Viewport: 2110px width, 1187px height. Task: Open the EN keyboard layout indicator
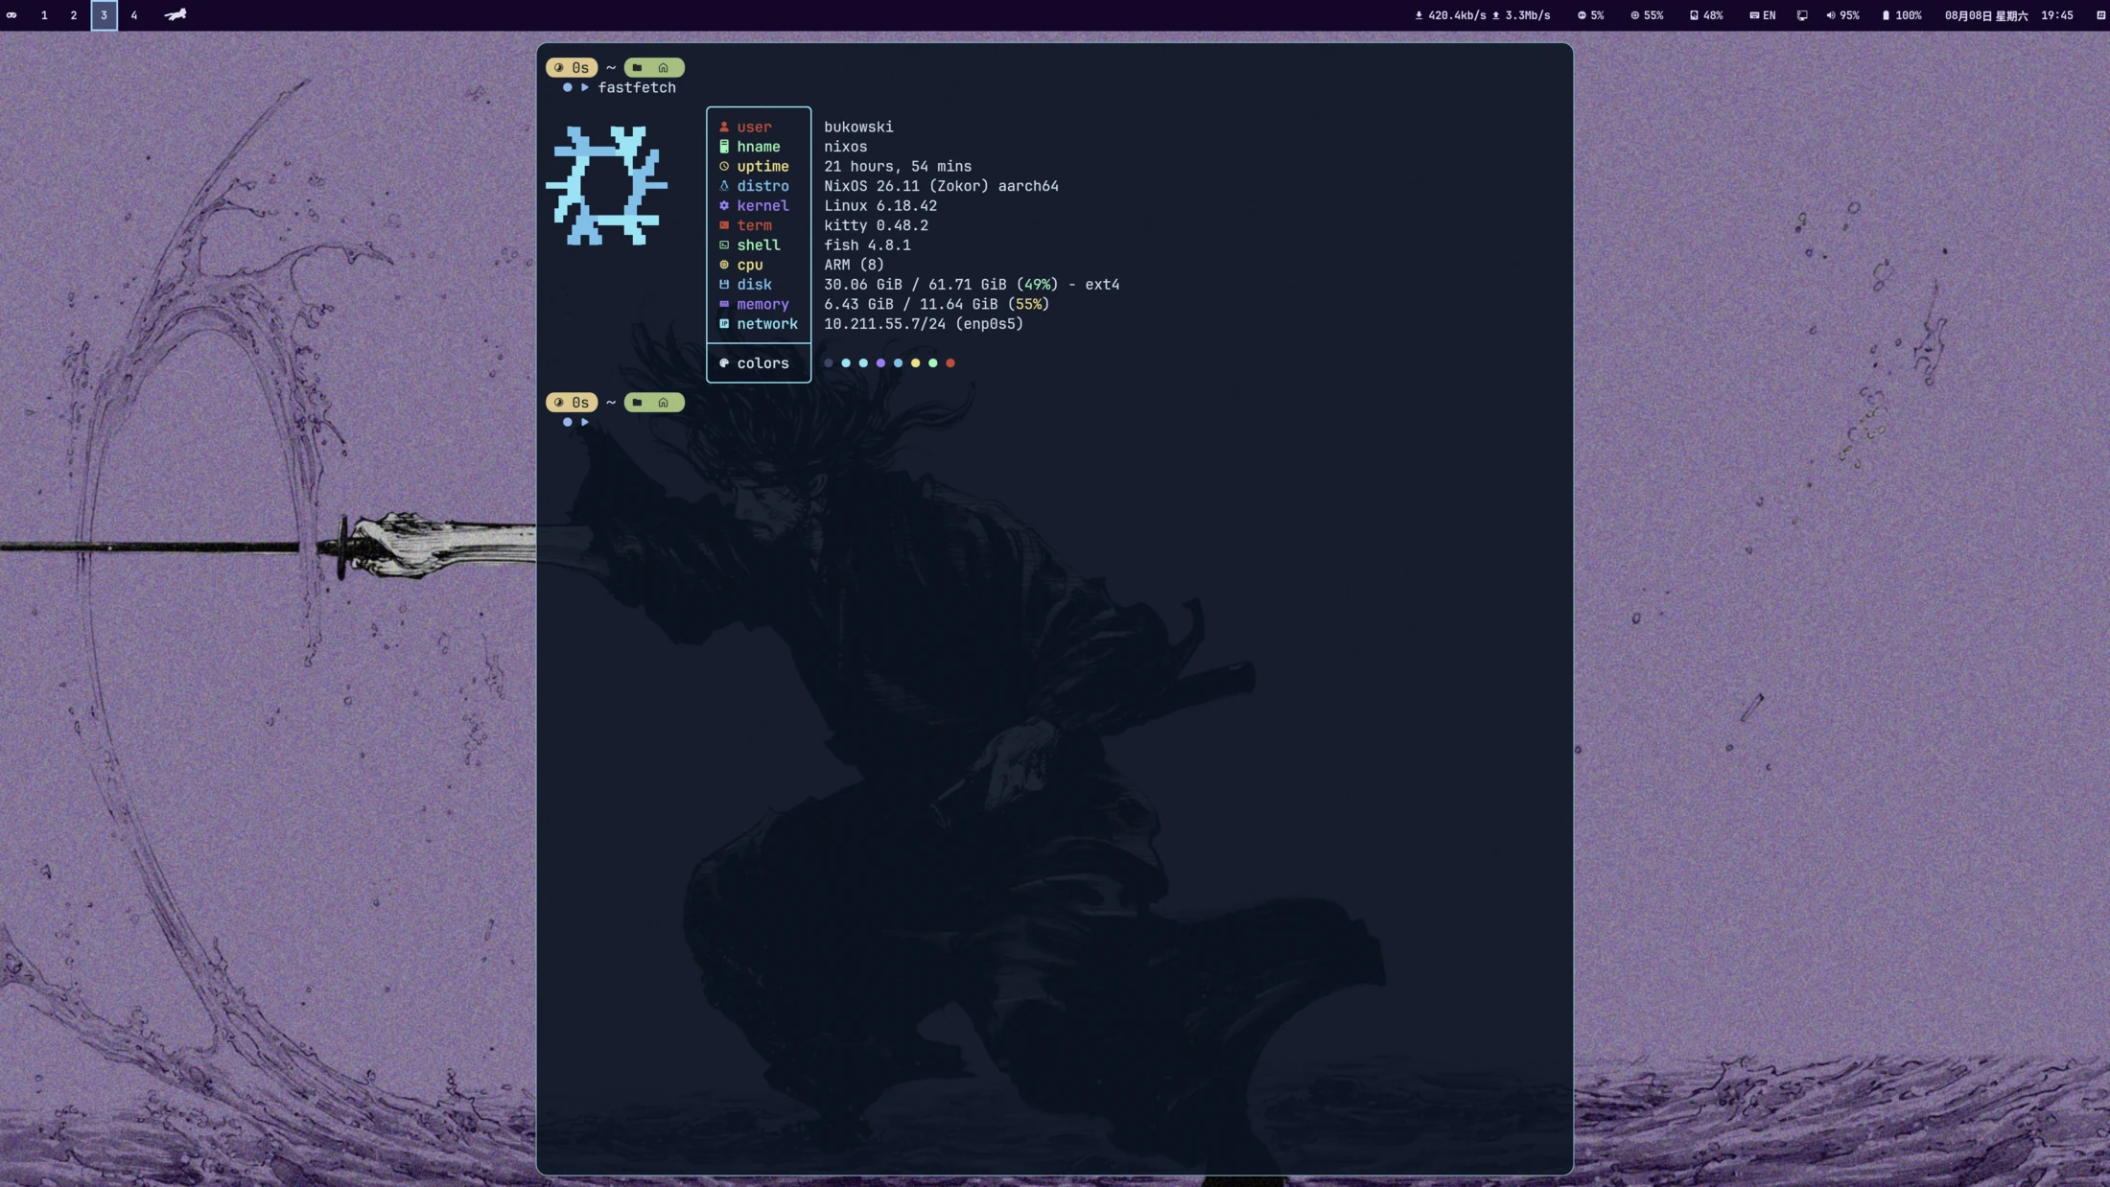(1763, 15)
